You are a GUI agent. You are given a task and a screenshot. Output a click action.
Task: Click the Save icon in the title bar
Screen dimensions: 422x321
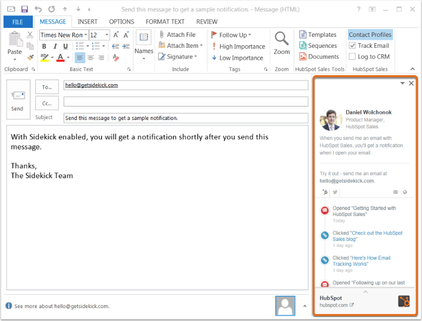(25, 9)
